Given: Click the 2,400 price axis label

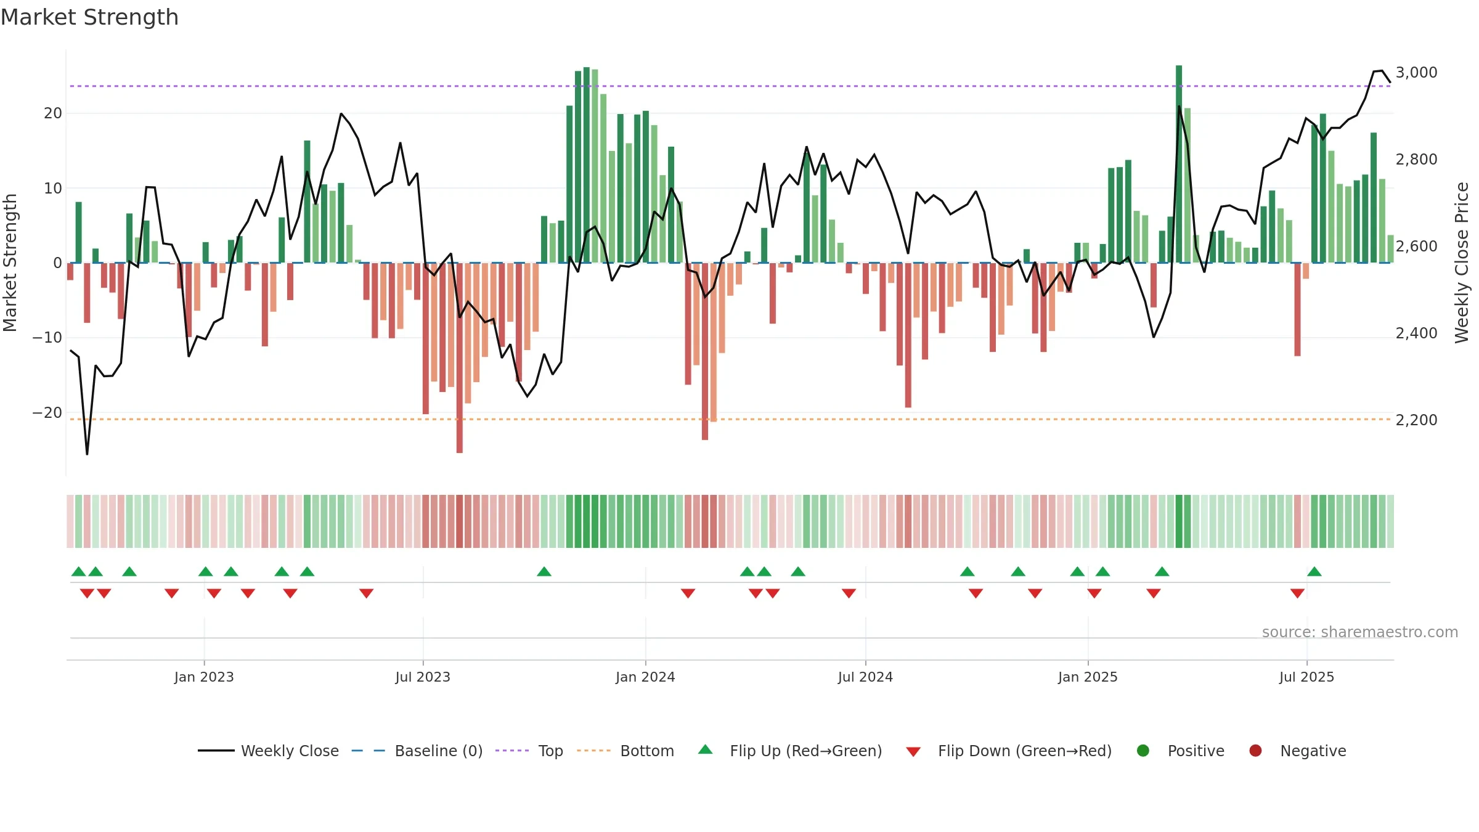Looking at the screenshot, I should coord(1416,333).
